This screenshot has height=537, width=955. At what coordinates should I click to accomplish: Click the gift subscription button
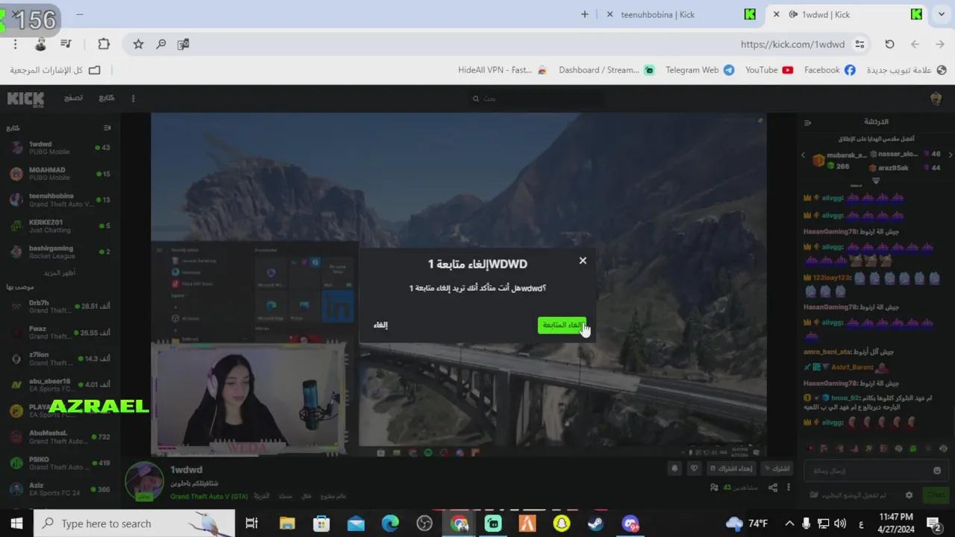[733, 469]
